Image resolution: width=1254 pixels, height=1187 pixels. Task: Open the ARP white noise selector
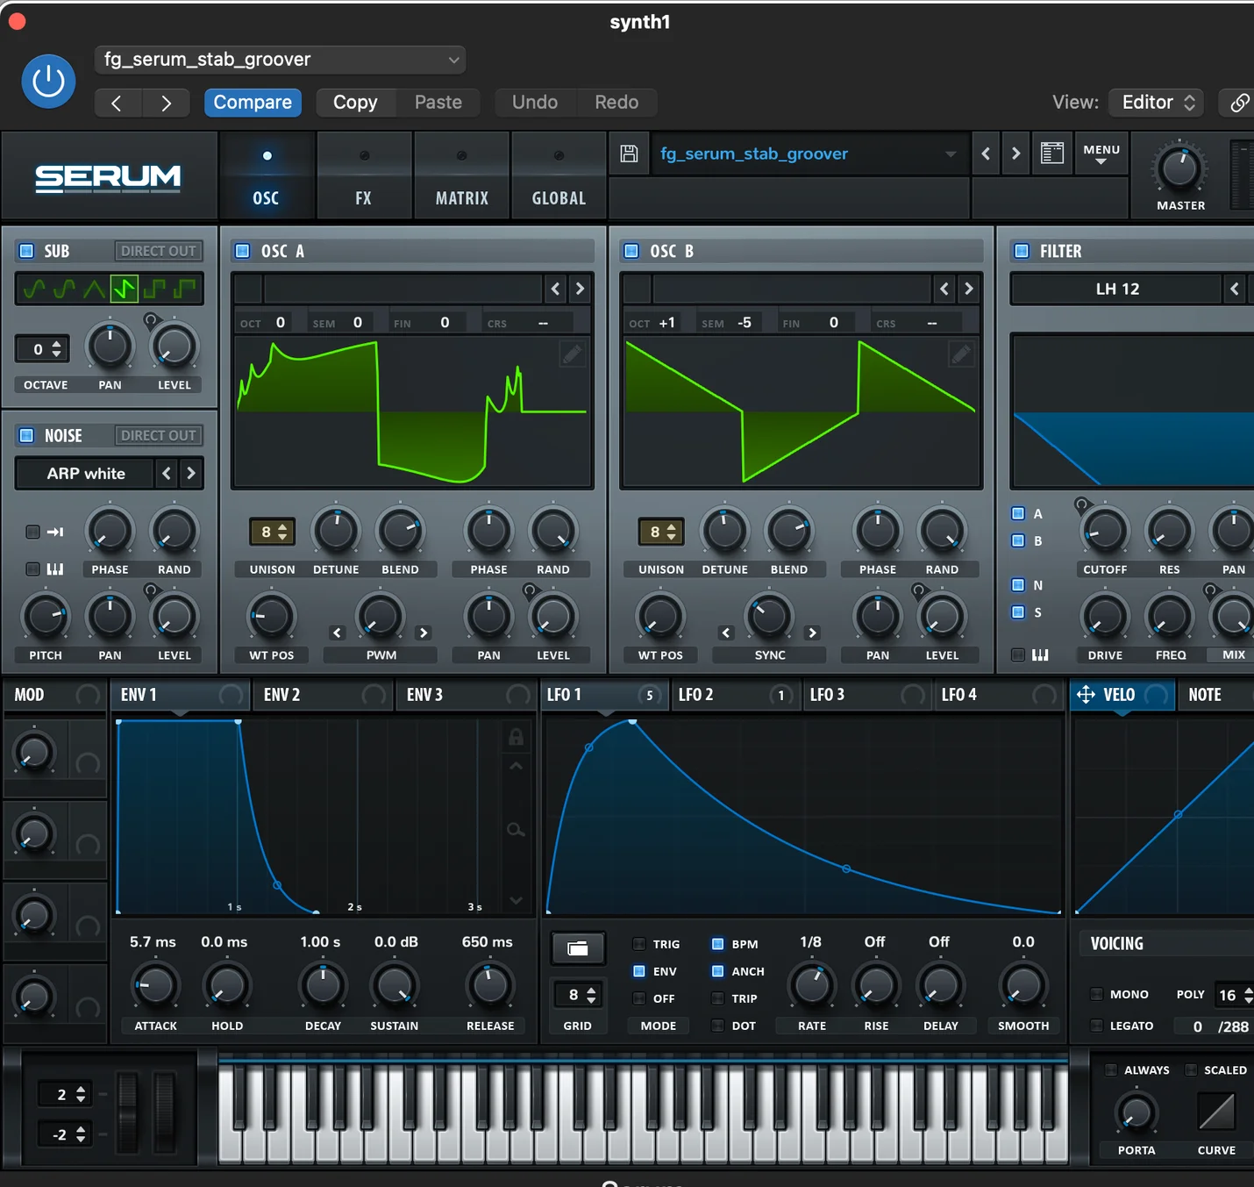tap(86, 474)
